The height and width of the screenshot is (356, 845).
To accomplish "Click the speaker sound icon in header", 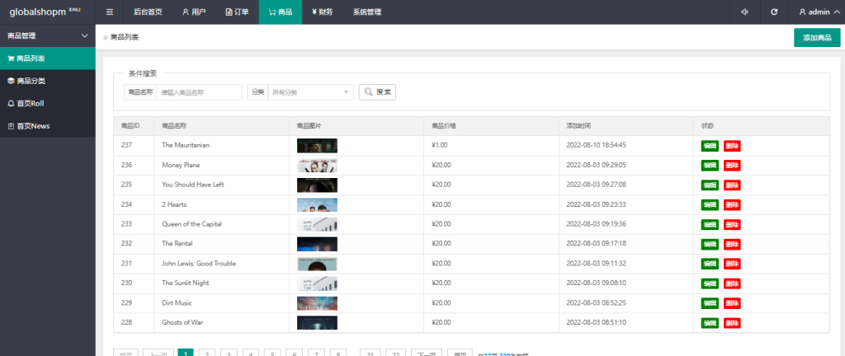I will tap(744, 12).
